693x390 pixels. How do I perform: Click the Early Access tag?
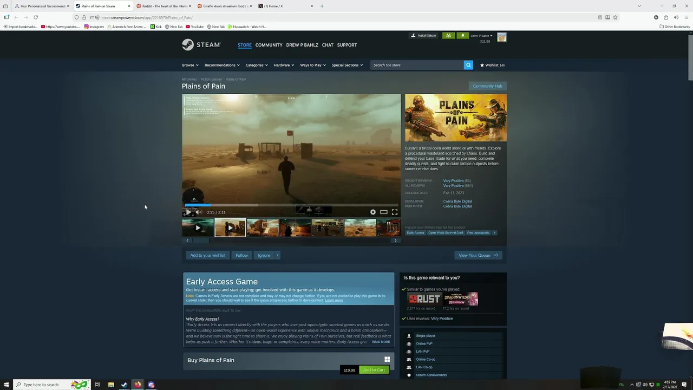point(416,233)
